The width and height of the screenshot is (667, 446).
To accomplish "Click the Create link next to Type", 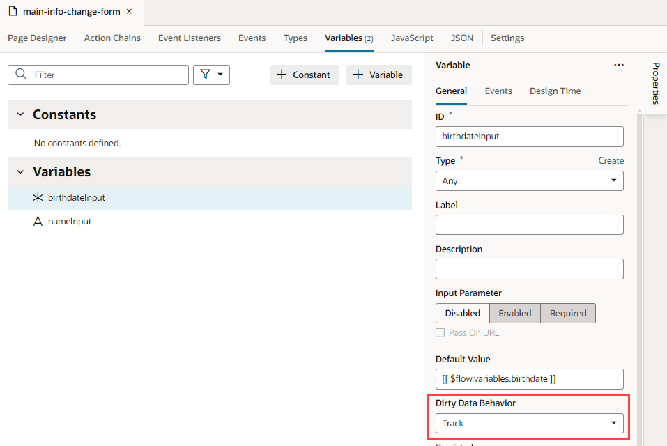I will (611, 161).
